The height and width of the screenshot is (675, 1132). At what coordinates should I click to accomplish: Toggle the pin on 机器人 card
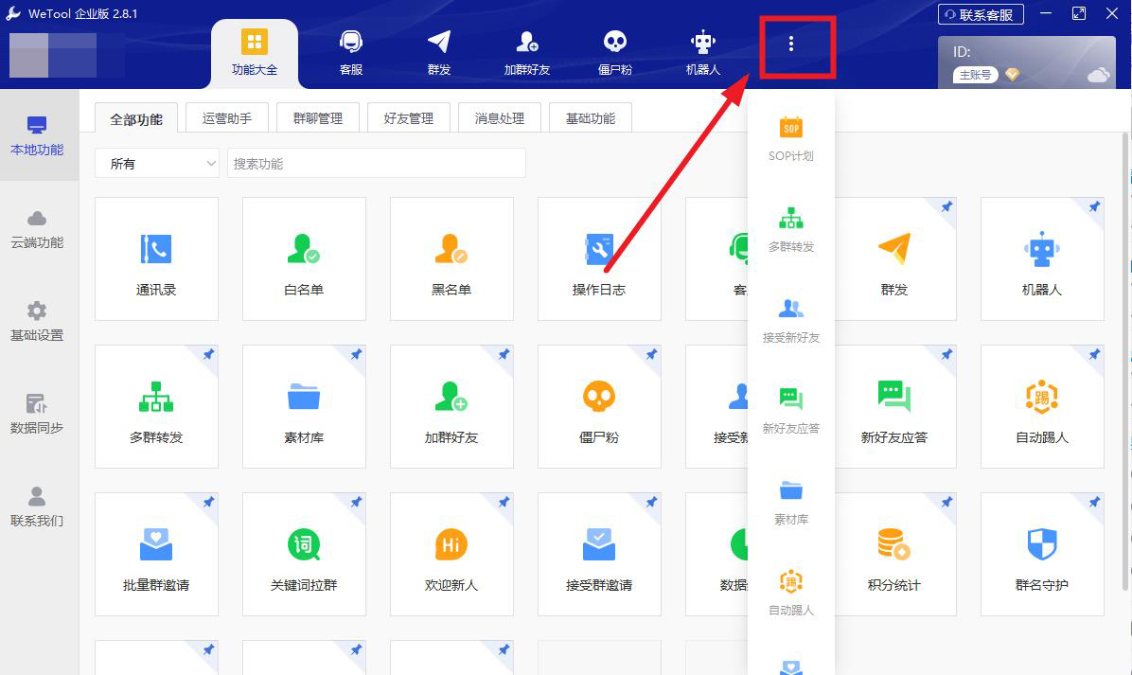click(x=1094, y=207)
